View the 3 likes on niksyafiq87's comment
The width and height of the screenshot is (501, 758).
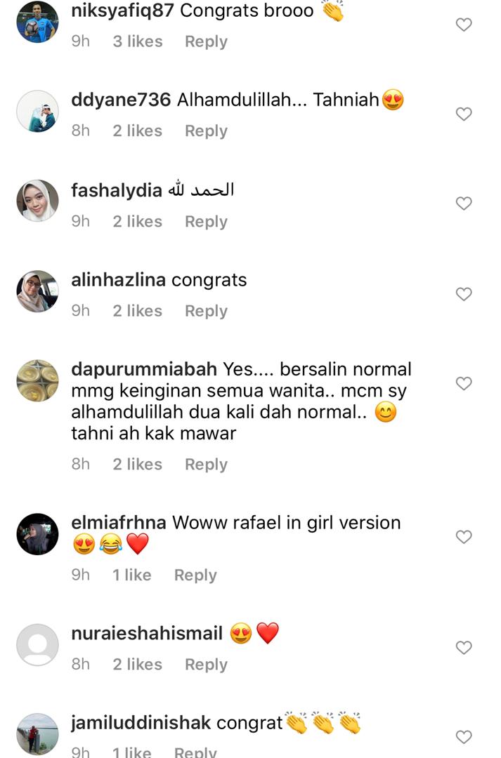tap(138, 41)
